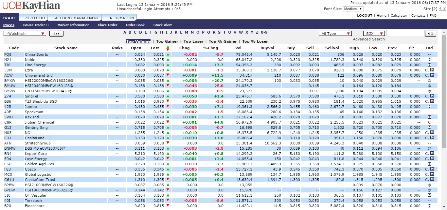Click the M indicator icon in Chiwayland Intl row

tap(432, 75)
